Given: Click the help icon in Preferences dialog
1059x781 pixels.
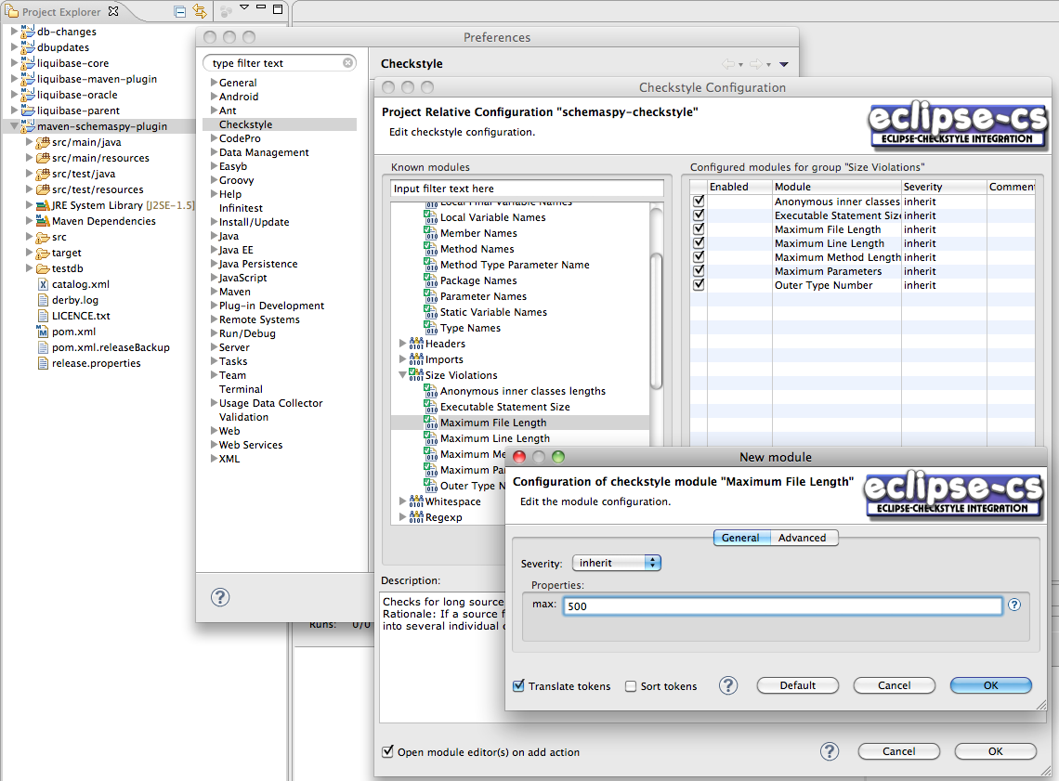Looking at the screenshot, I should (x=220, y=597).
